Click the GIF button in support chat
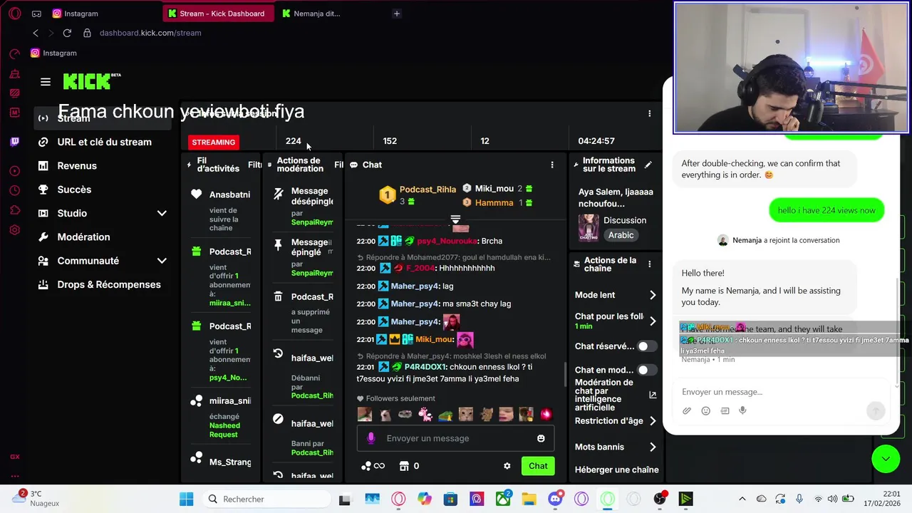Viewport: 912px width, 513px height. click(725, 410)
